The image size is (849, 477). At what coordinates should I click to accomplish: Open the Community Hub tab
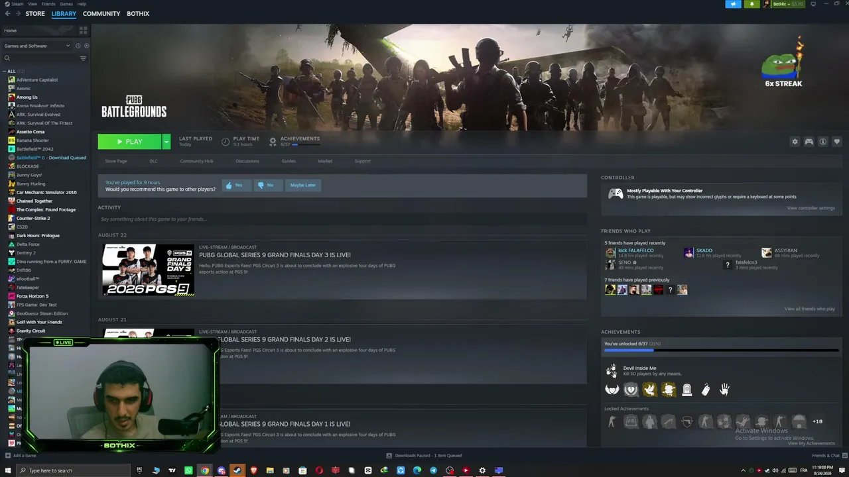196,161
